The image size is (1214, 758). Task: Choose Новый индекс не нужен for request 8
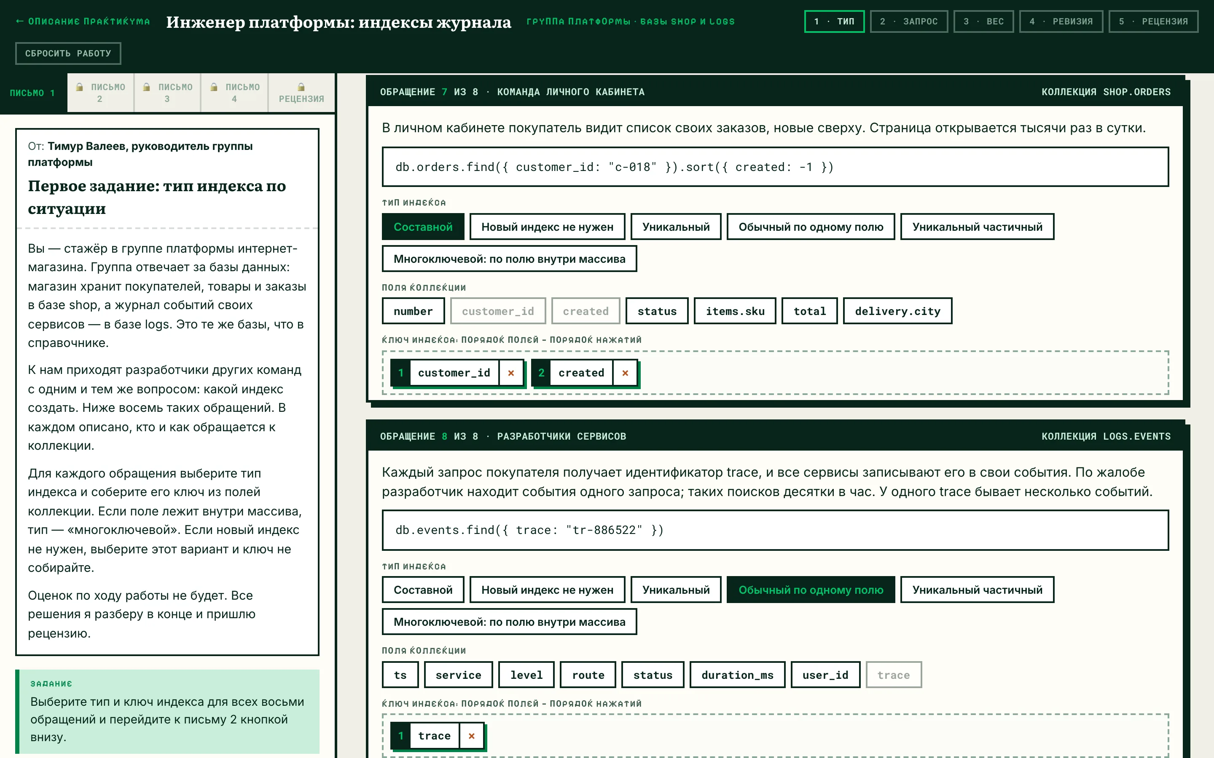click(547, 590)
